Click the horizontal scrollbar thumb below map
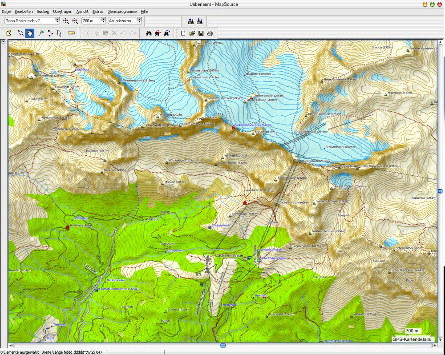This screenshot has height=355, width=445. [223, 345]
